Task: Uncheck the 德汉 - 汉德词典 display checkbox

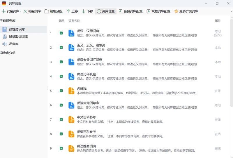Action: point(61,33)
